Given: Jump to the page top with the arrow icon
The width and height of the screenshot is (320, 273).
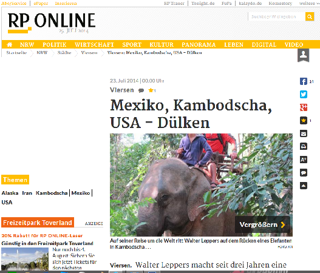Looking at the screenshot, I should point(304,186).
